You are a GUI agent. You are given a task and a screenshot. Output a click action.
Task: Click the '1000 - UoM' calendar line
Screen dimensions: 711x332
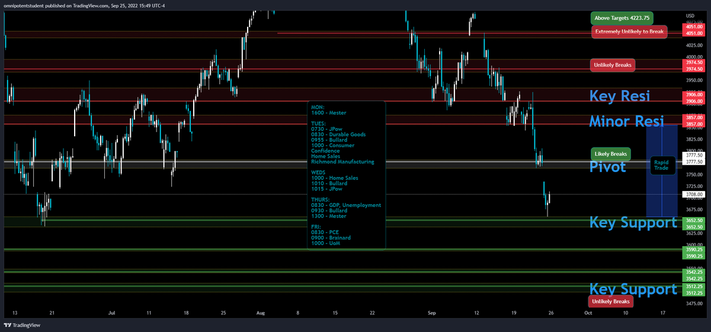tap(326, 242)
